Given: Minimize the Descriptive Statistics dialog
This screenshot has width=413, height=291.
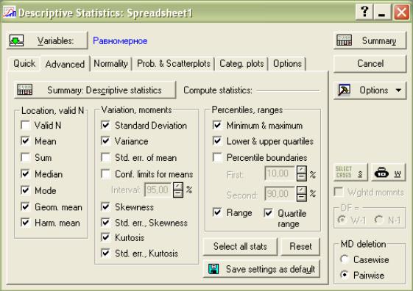Looking at the screenshot, I should click(381, 12).
